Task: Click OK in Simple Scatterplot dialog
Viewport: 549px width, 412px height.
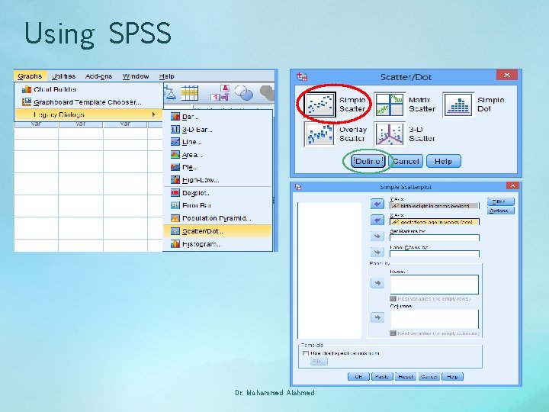Action: [x=358, y=377]
